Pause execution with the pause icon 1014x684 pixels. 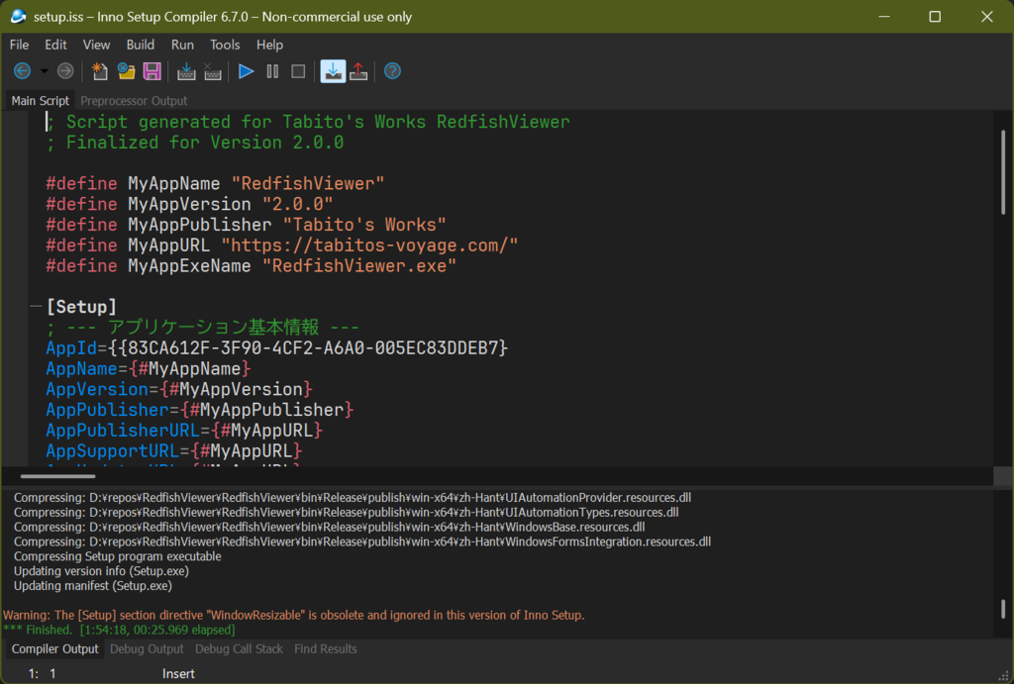pyautogui.click(x=272, y=71)
